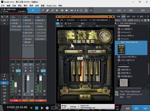This screenshot has width=150, height=111.
Task: Open the sidechain icon in plugin header
Action: click(x=61, y=23)
